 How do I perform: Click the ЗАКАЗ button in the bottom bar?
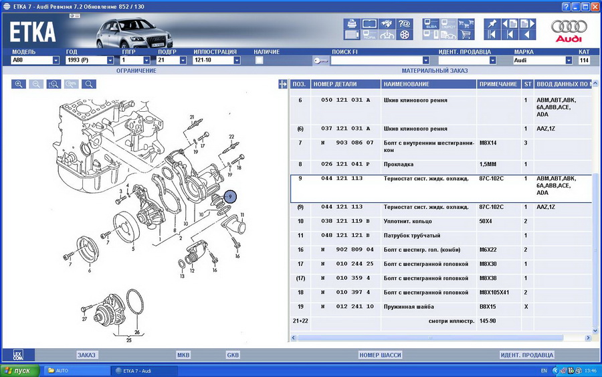pyautogui.click(x=86, y=355)
